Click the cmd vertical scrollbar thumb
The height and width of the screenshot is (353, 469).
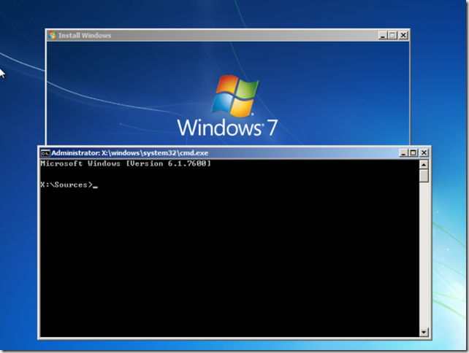coord(424,176)
